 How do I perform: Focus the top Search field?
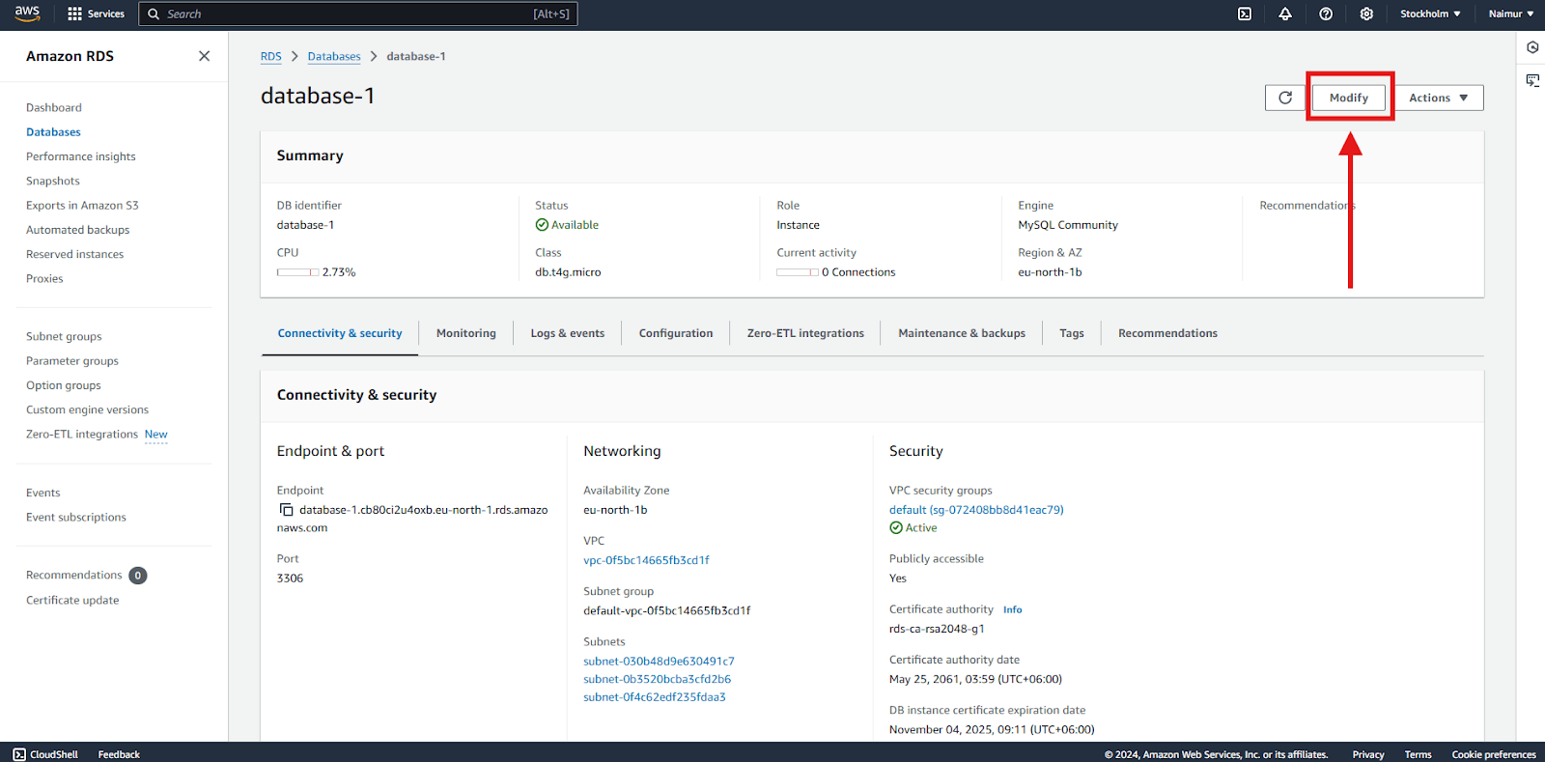pos(358,14)
